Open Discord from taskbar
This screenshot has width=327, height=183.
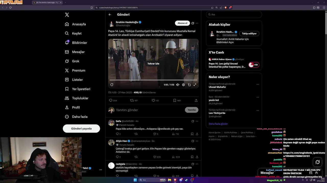pyautogui.click(x=181, y=180)
